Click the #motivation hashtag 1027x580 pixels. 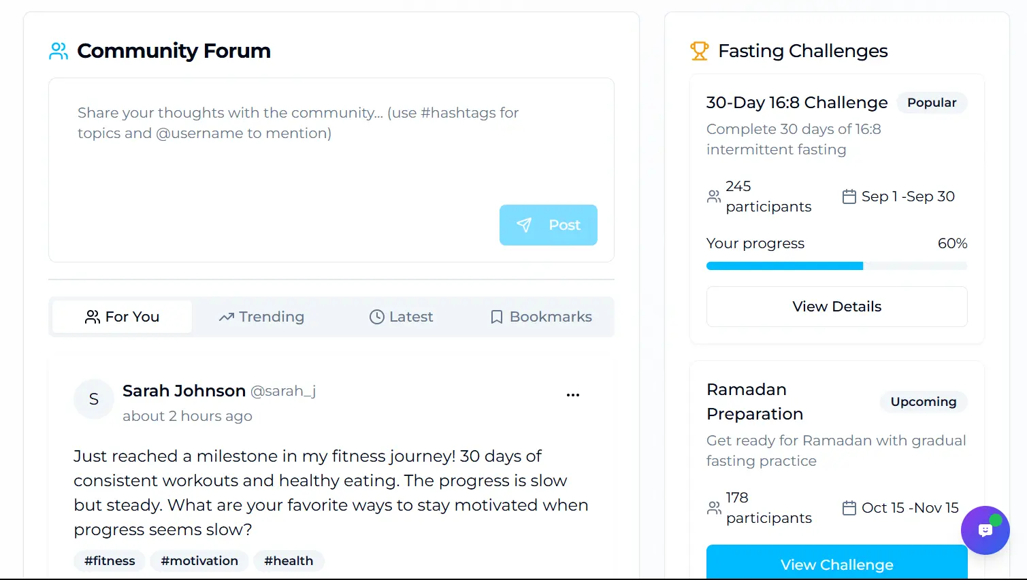click(199, 561)
